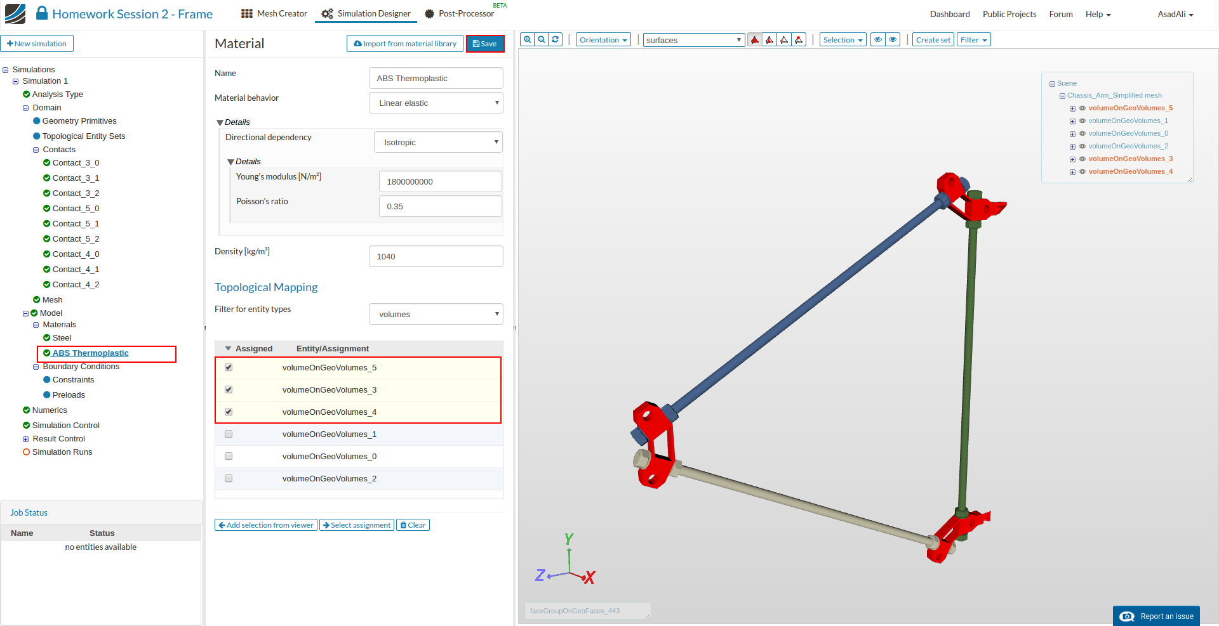Click the show all eye icon
Viewport: 1219px width, 626px height.
(x=893, y=40)
